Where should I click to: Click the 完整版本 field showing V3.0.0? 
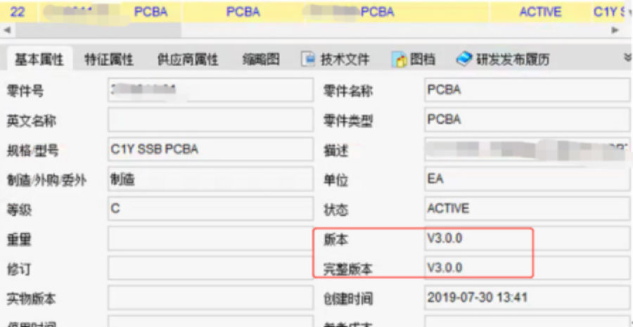point(527,268)
